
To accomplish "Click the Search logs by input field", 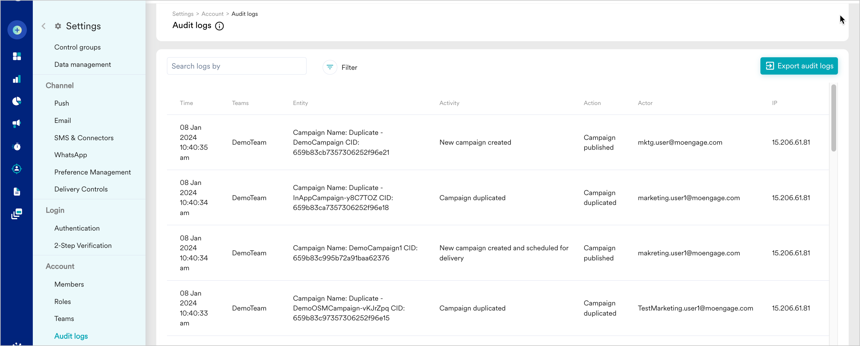I will pos(237,66).
